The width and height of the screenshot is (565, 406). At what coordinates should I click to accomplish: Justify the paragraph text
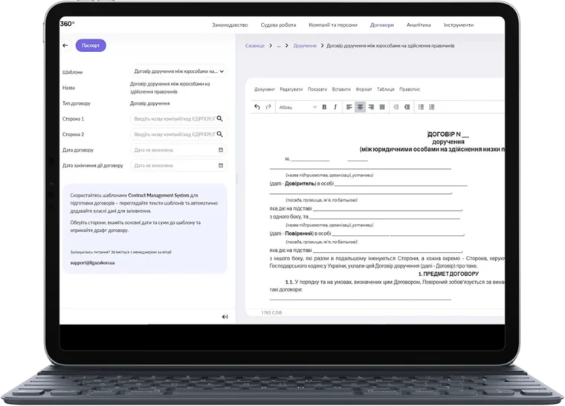coord(382,107)
